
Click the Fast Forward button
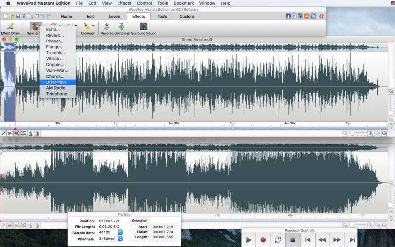(337, 240)
